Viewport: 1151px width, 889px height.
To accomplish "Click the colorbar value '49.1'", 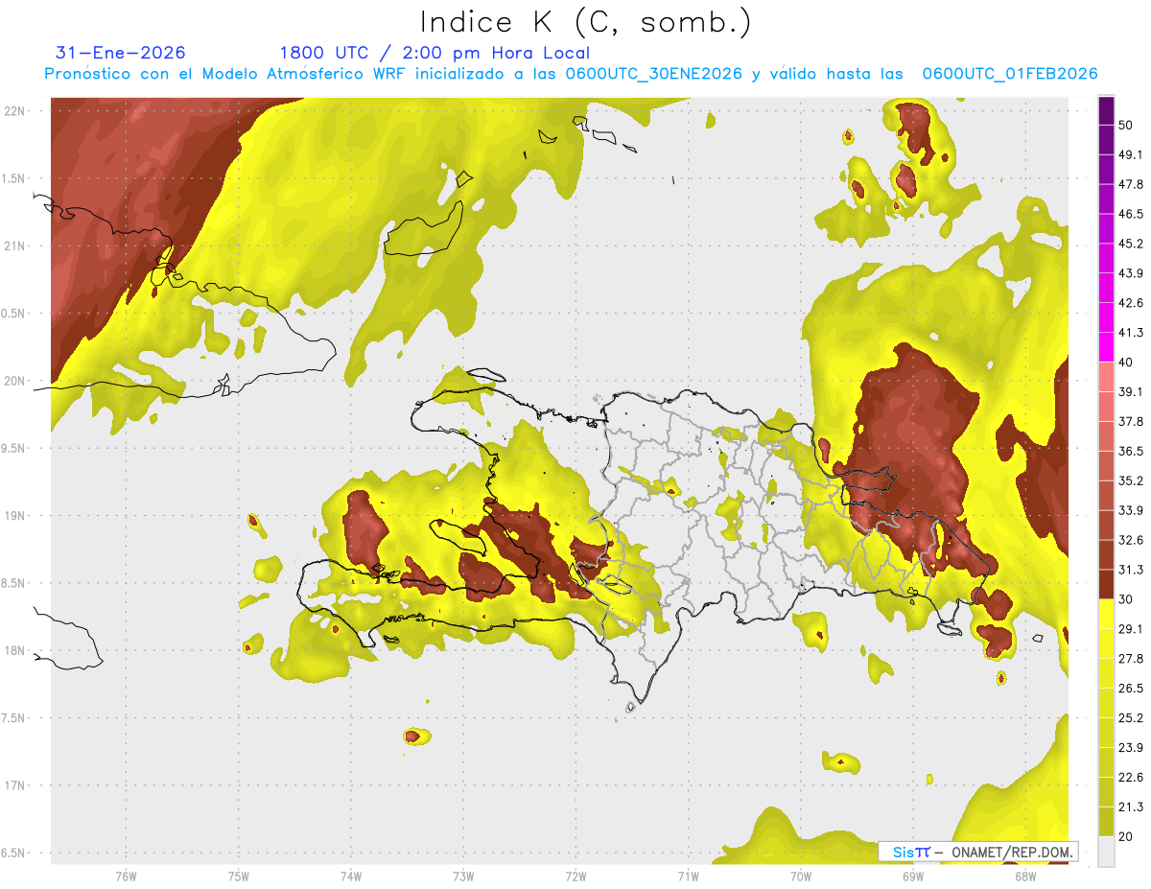I will pyautogui.click(x=1130, y=154).
